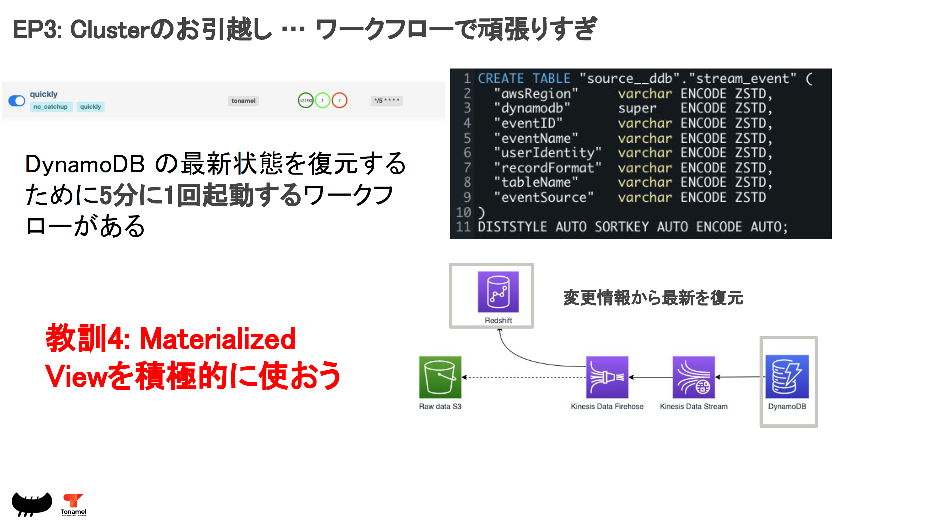Select the light-blue quickly tag

pos(90,107)
